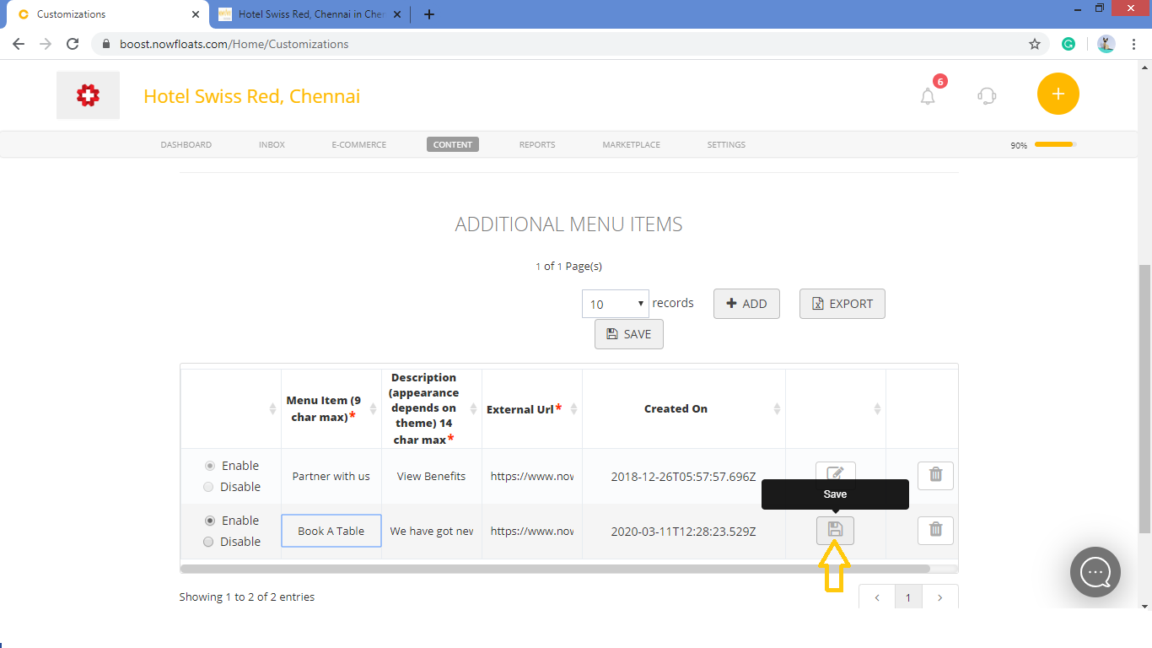The image size is (1152, 648).
Task: Open the Marketplace menu
Action: (x=631, y=144)
